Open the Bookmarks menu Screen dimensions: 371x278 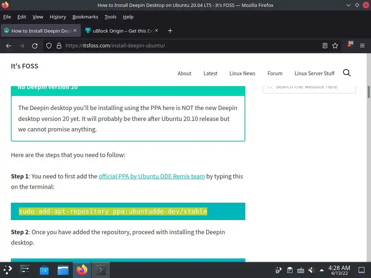[x=85, y=17]
